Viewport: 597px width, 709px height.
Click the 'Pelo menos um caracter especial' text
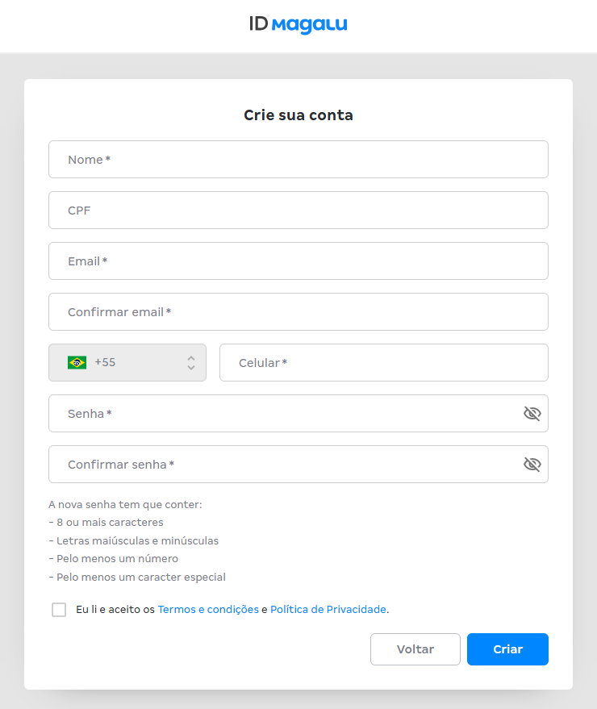tap(137, 578)
